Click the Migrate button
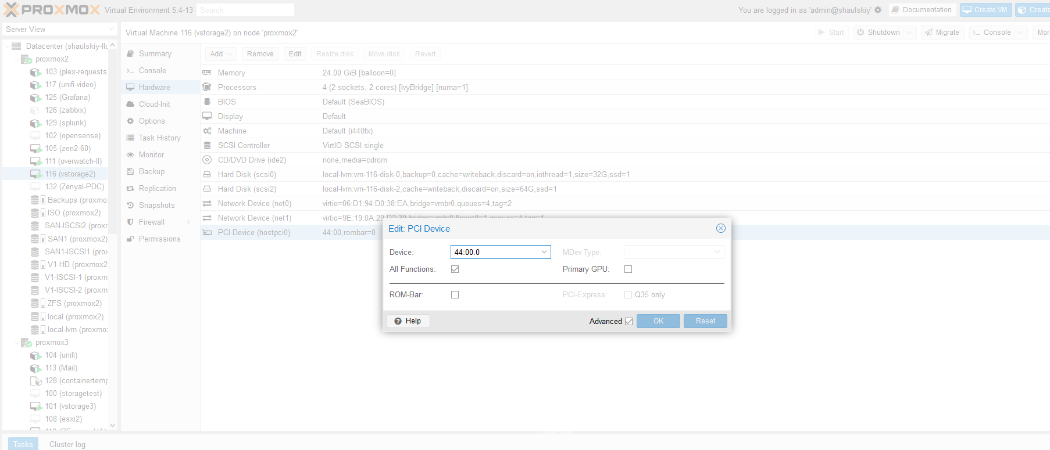The image size is (1050, 450). 942,33
